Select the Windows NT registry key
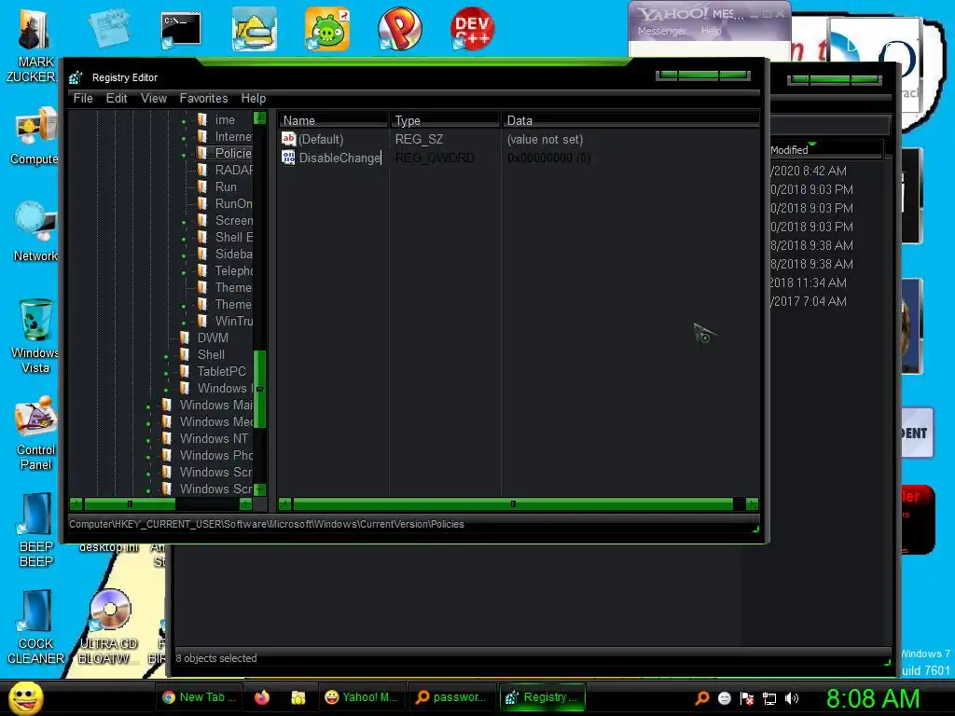The height and width of the screenshot is (716, 955). [x=214, y=438]
